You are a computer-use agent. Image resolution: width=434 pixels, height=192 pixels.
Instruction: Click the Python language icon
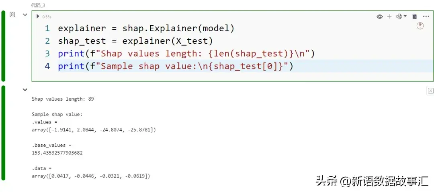pos(399,16)
